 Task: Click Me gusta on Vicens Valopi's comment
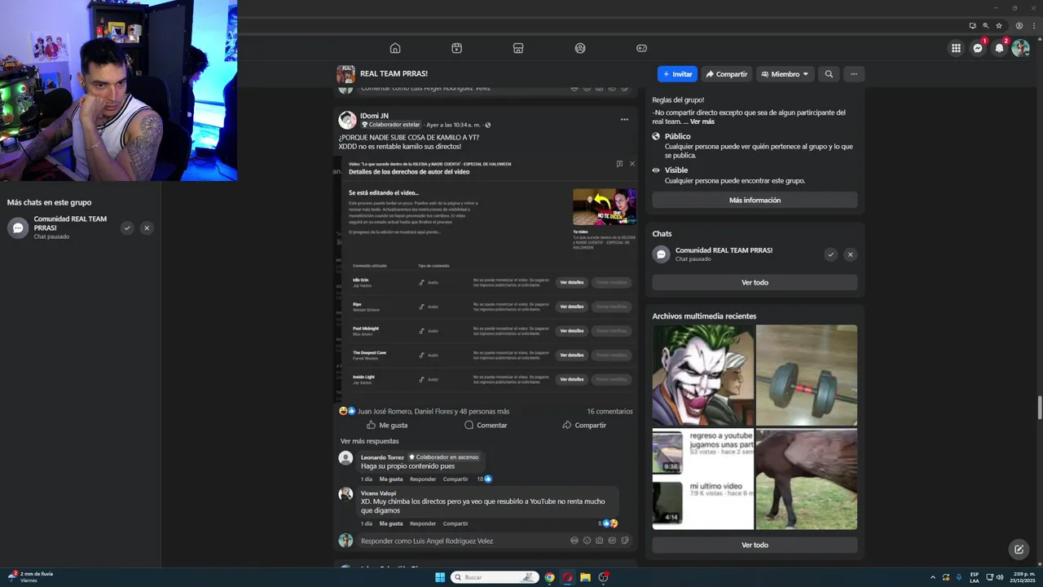coord(391,523)
